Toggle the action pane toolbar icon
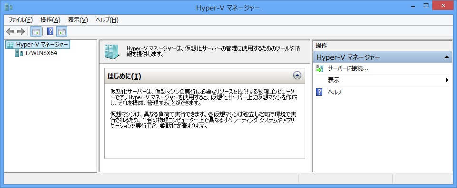The image size is (457, 188). point(62,31)
